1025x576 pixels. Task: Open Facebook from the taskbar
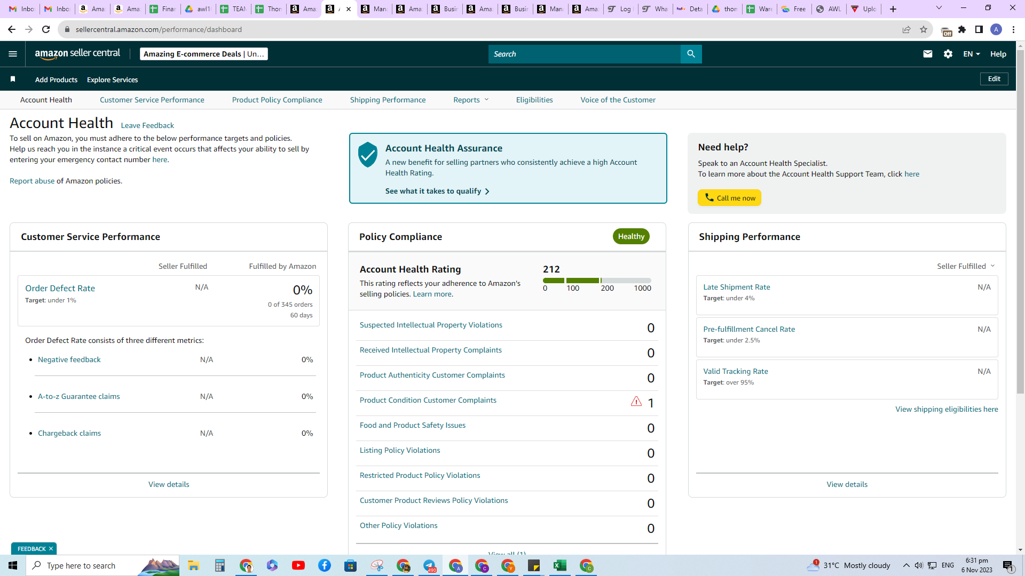pyautogui.click(x=325, y=565)
